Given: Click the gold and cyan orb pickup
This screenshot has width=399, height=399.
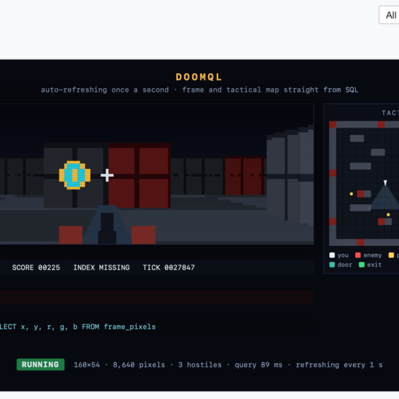Looking at the screenshot, I should 74,175.
